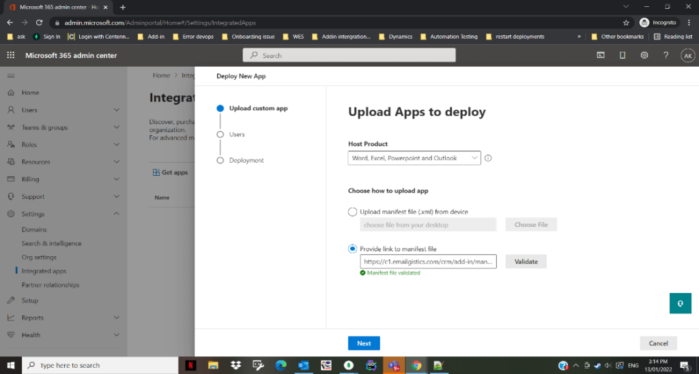The width and height of the screenshot is (699, 374).
Task: Click the browser reload icon
Action: pyautogui.click(x=39, y=22)
